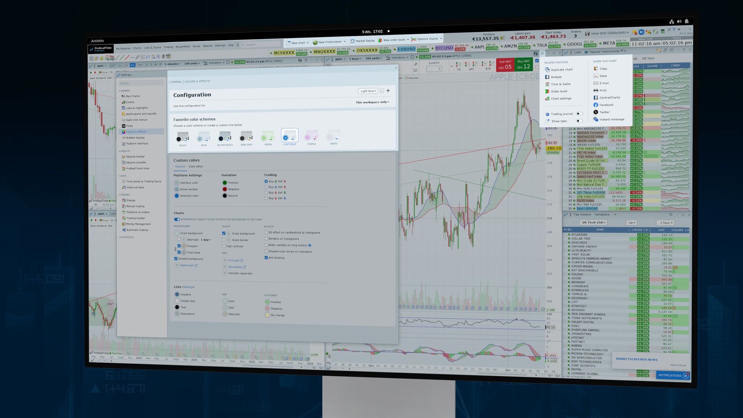The height and width of the screenshot is (418, 743).
Task: Uncheck the Shaded background checkbox
Action: pos(176,259)
